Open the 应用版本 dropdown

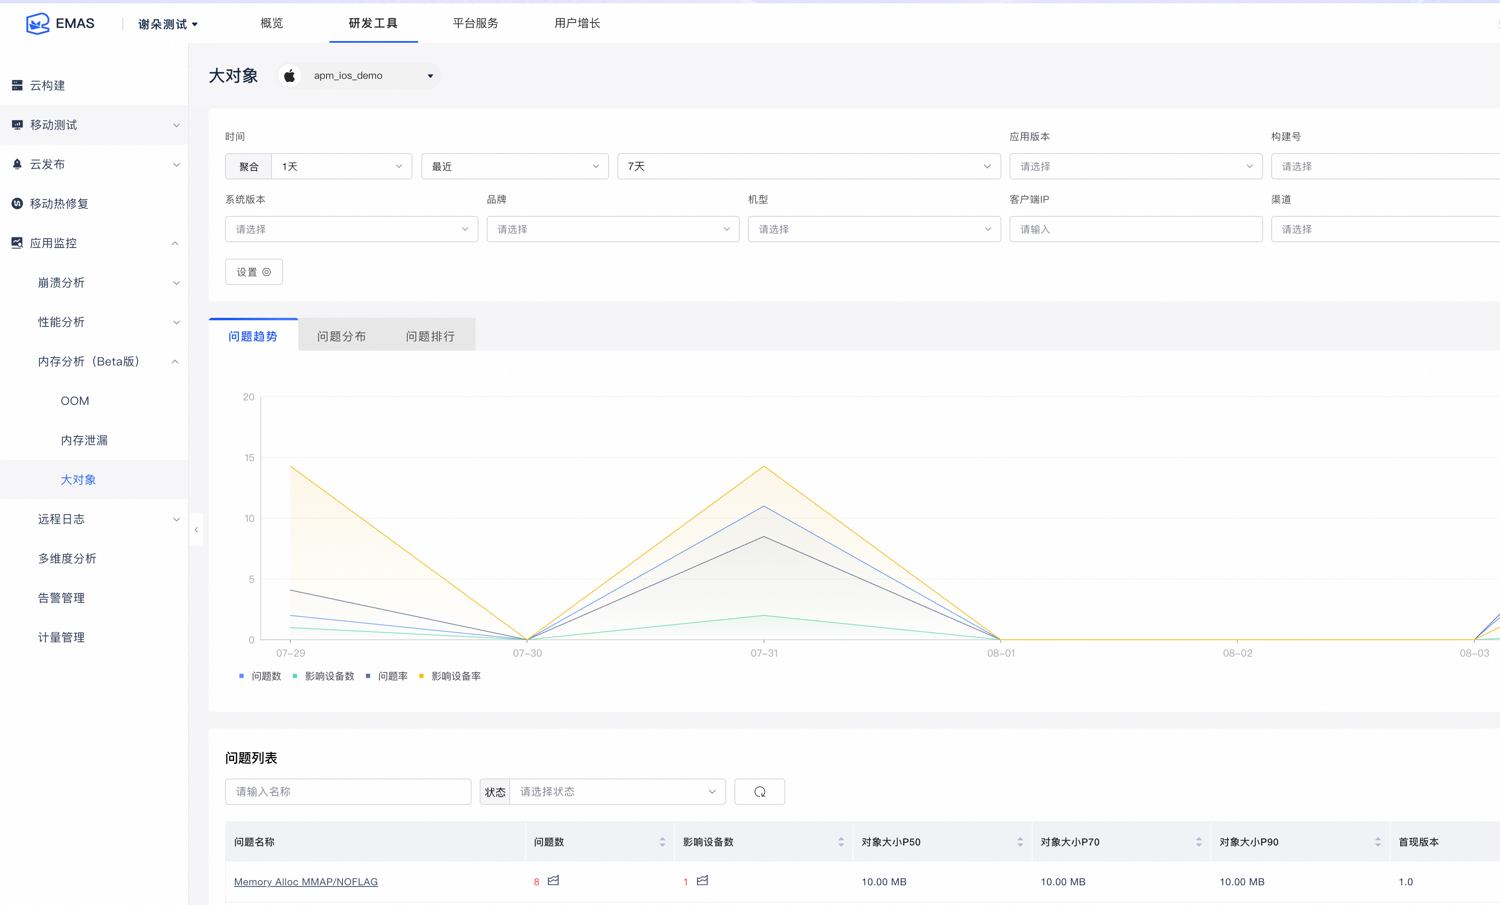[x=1136, y=166]
